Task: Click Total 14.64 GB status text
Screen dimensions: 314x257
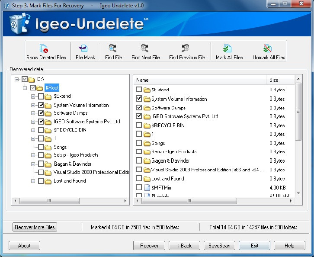Action: [x=253, y=227]
